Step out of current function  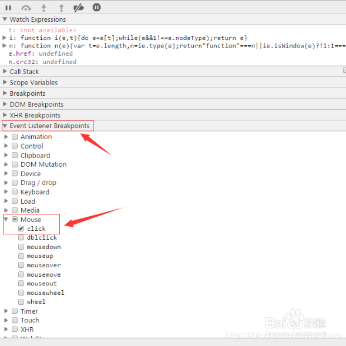[x=61, y=8]
